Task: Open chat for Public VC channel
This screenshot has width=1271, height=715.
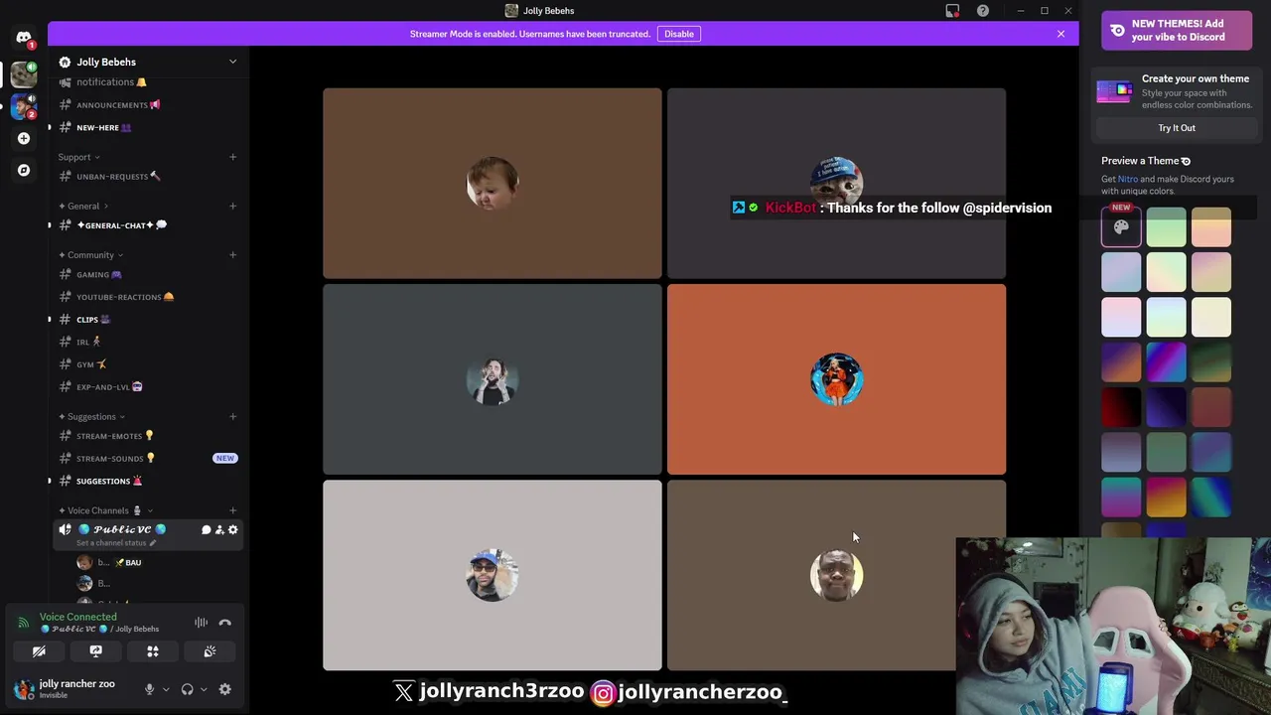Action: [206, 530]
